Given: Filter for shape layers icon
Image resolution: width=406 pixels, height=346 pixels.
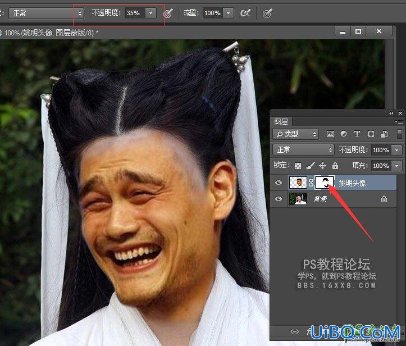Looking at the screenshot, I should click(x=371, y=134).
